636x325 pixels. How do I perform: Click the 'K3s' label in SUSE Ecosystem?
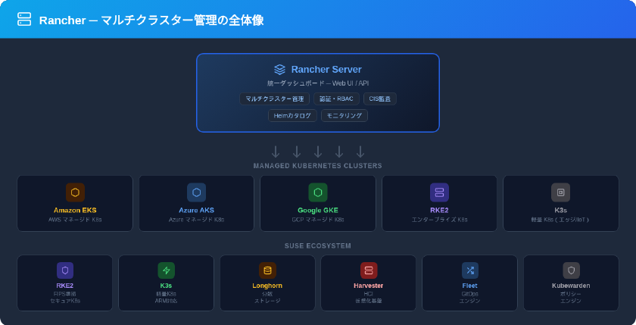tap(167, 286)
